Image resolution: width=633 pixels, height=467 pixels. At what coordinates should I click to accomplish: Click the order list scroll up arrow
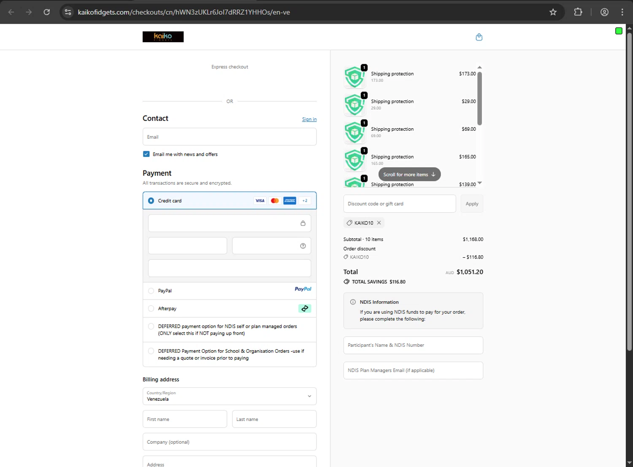[x=479, y=67]
